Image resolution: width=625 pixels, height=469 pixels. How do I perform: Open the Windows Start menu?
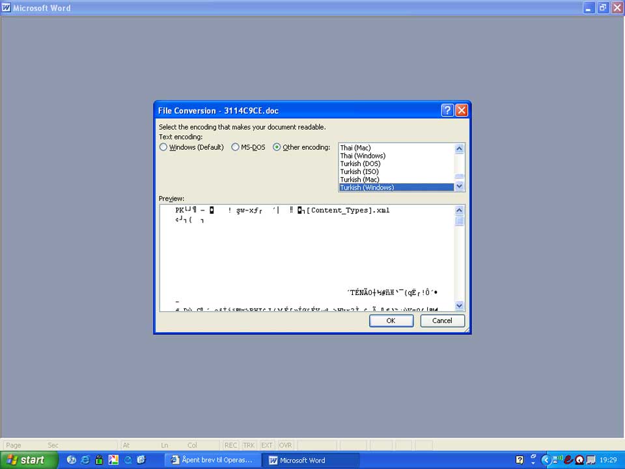pos(28,460)
